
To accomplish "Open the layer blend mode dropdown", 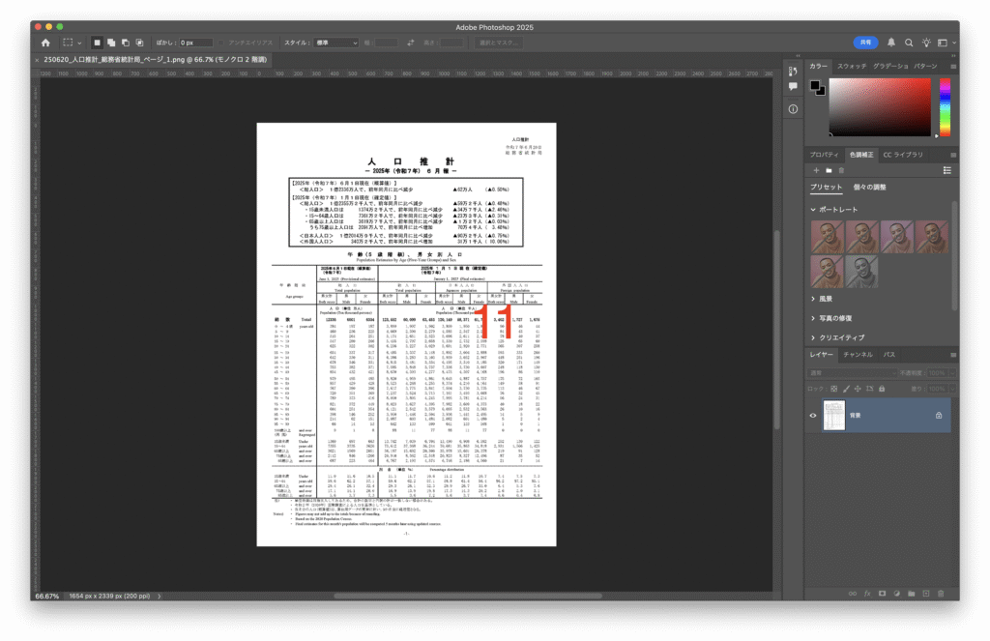I will [x=853, y=373].
